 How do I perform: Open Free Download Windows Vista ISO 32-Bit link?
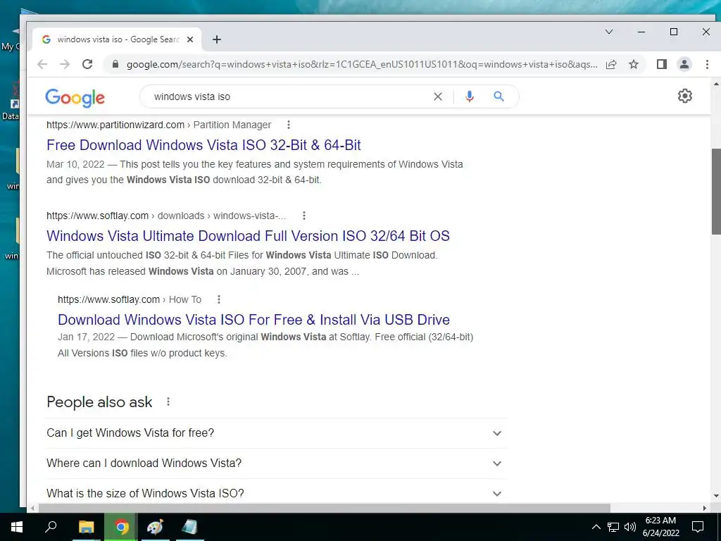[x=203, y=145]
